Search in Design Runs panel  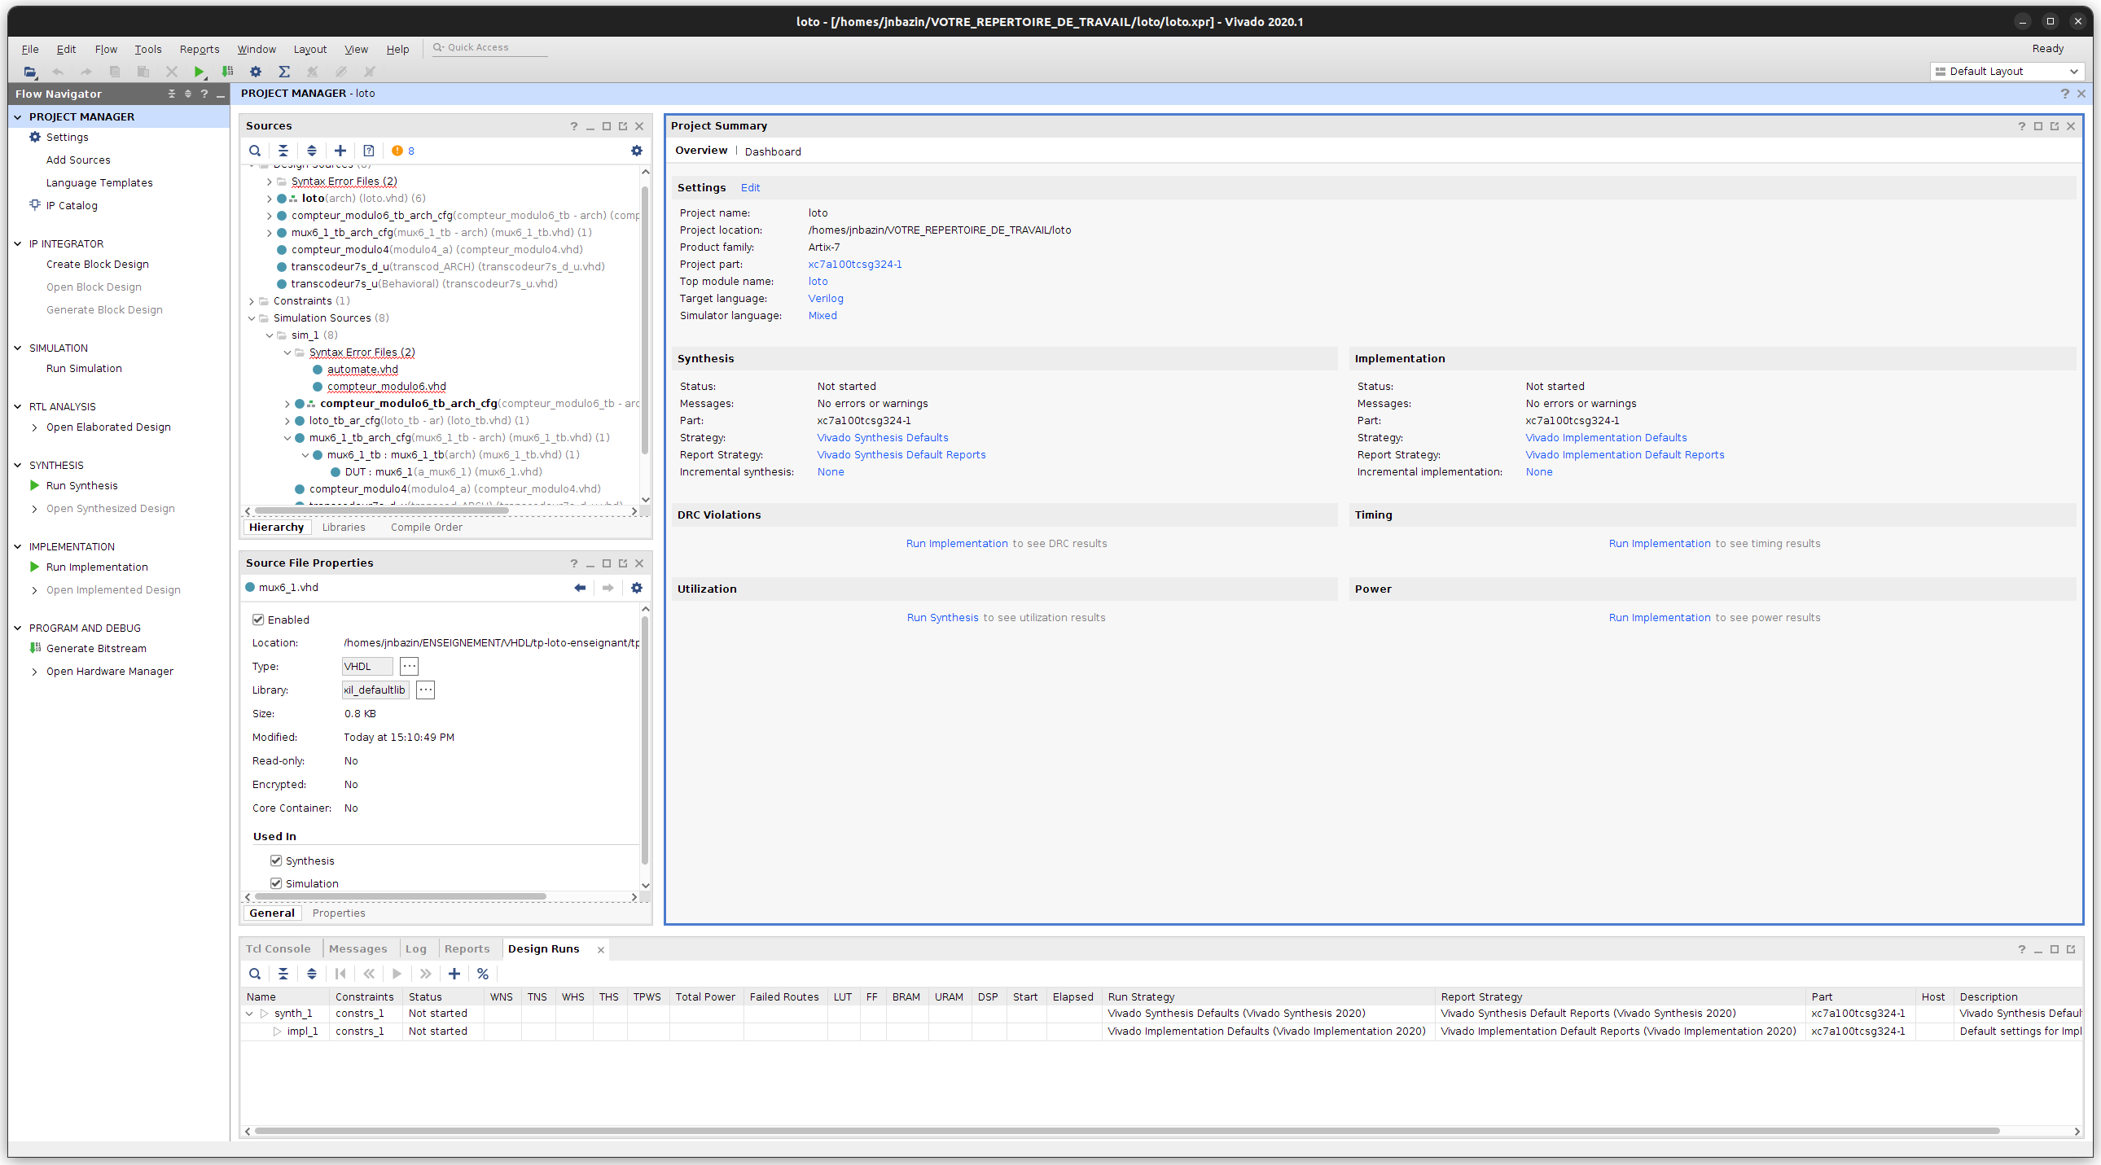254,974
